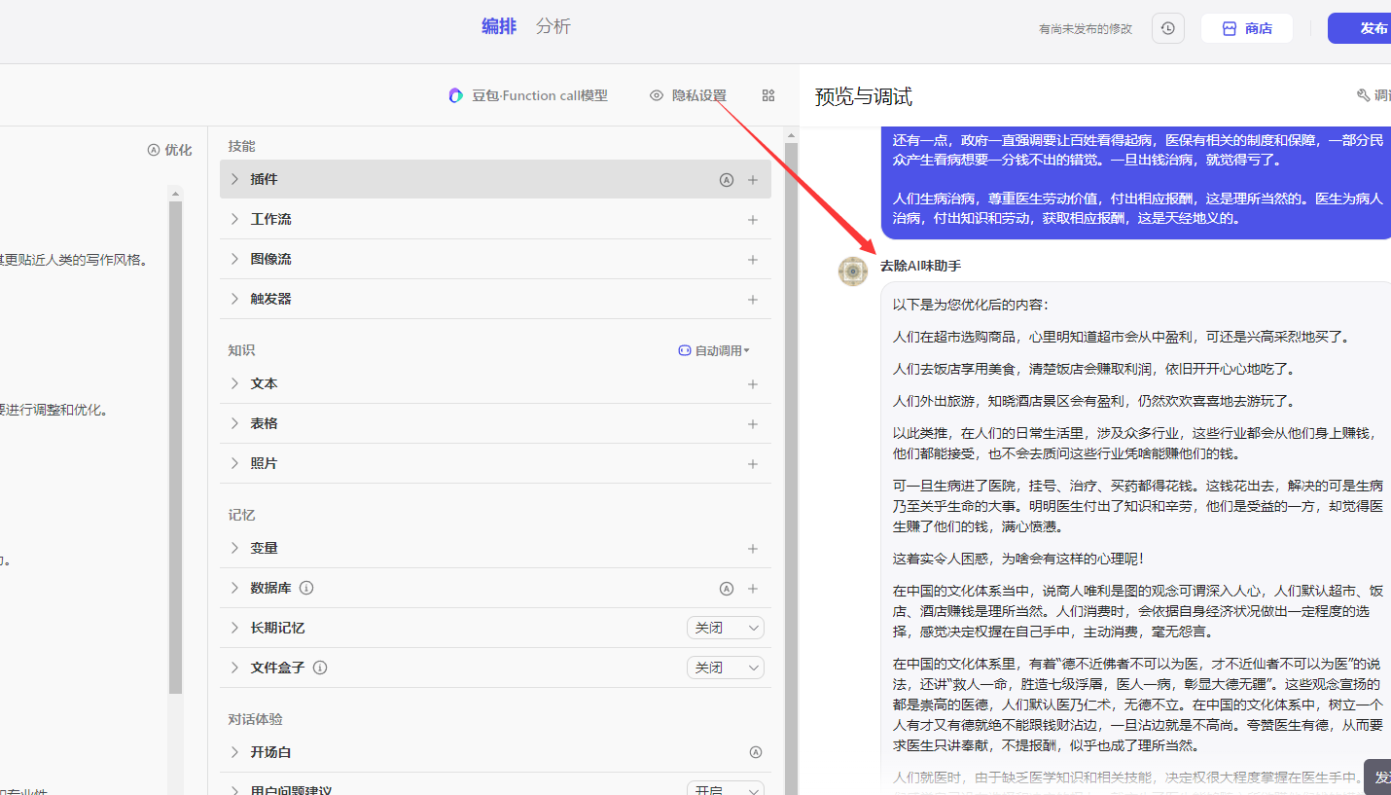
Task: Expand the 长期记忆 section
Action: (x=234, y=628)
